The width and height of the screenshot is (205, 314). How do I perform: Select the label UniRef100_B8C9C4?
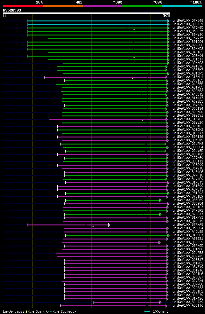188,203
